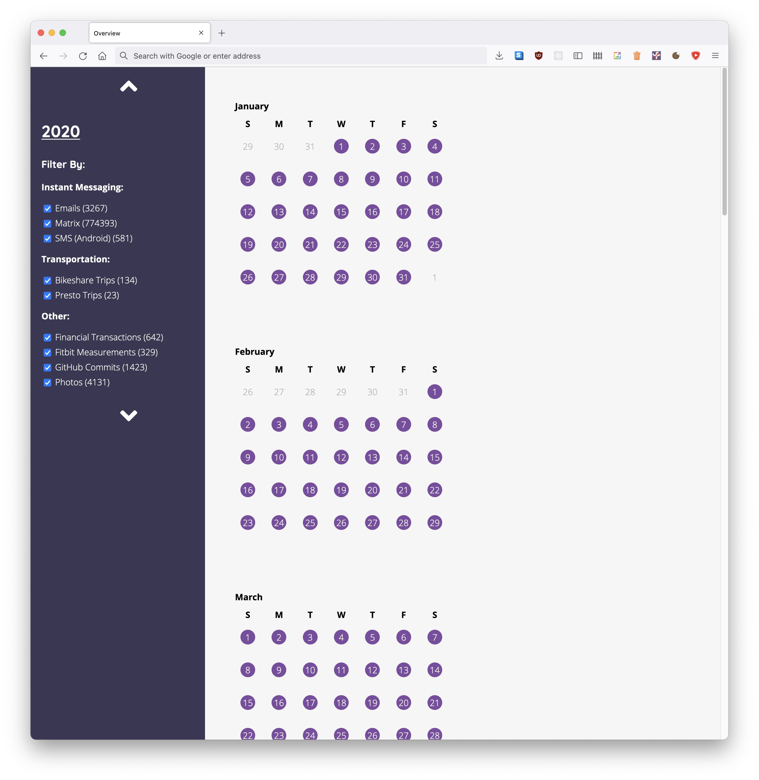Viewport: 759px width, 780px height.
Task: Select March 17 day circle
Action: (x=310, y=702)
